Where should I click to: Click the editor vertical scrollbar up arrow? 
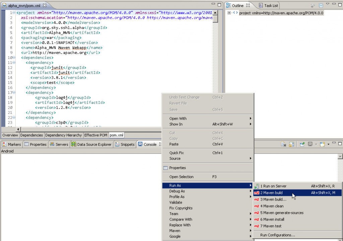(215, 13)
